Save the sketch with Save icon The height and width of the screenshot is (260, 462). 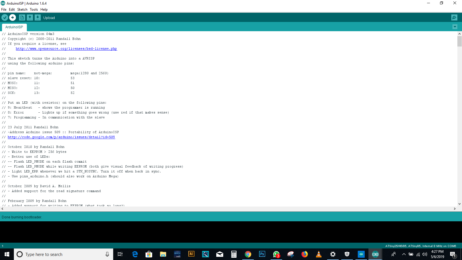click(38, 18)
